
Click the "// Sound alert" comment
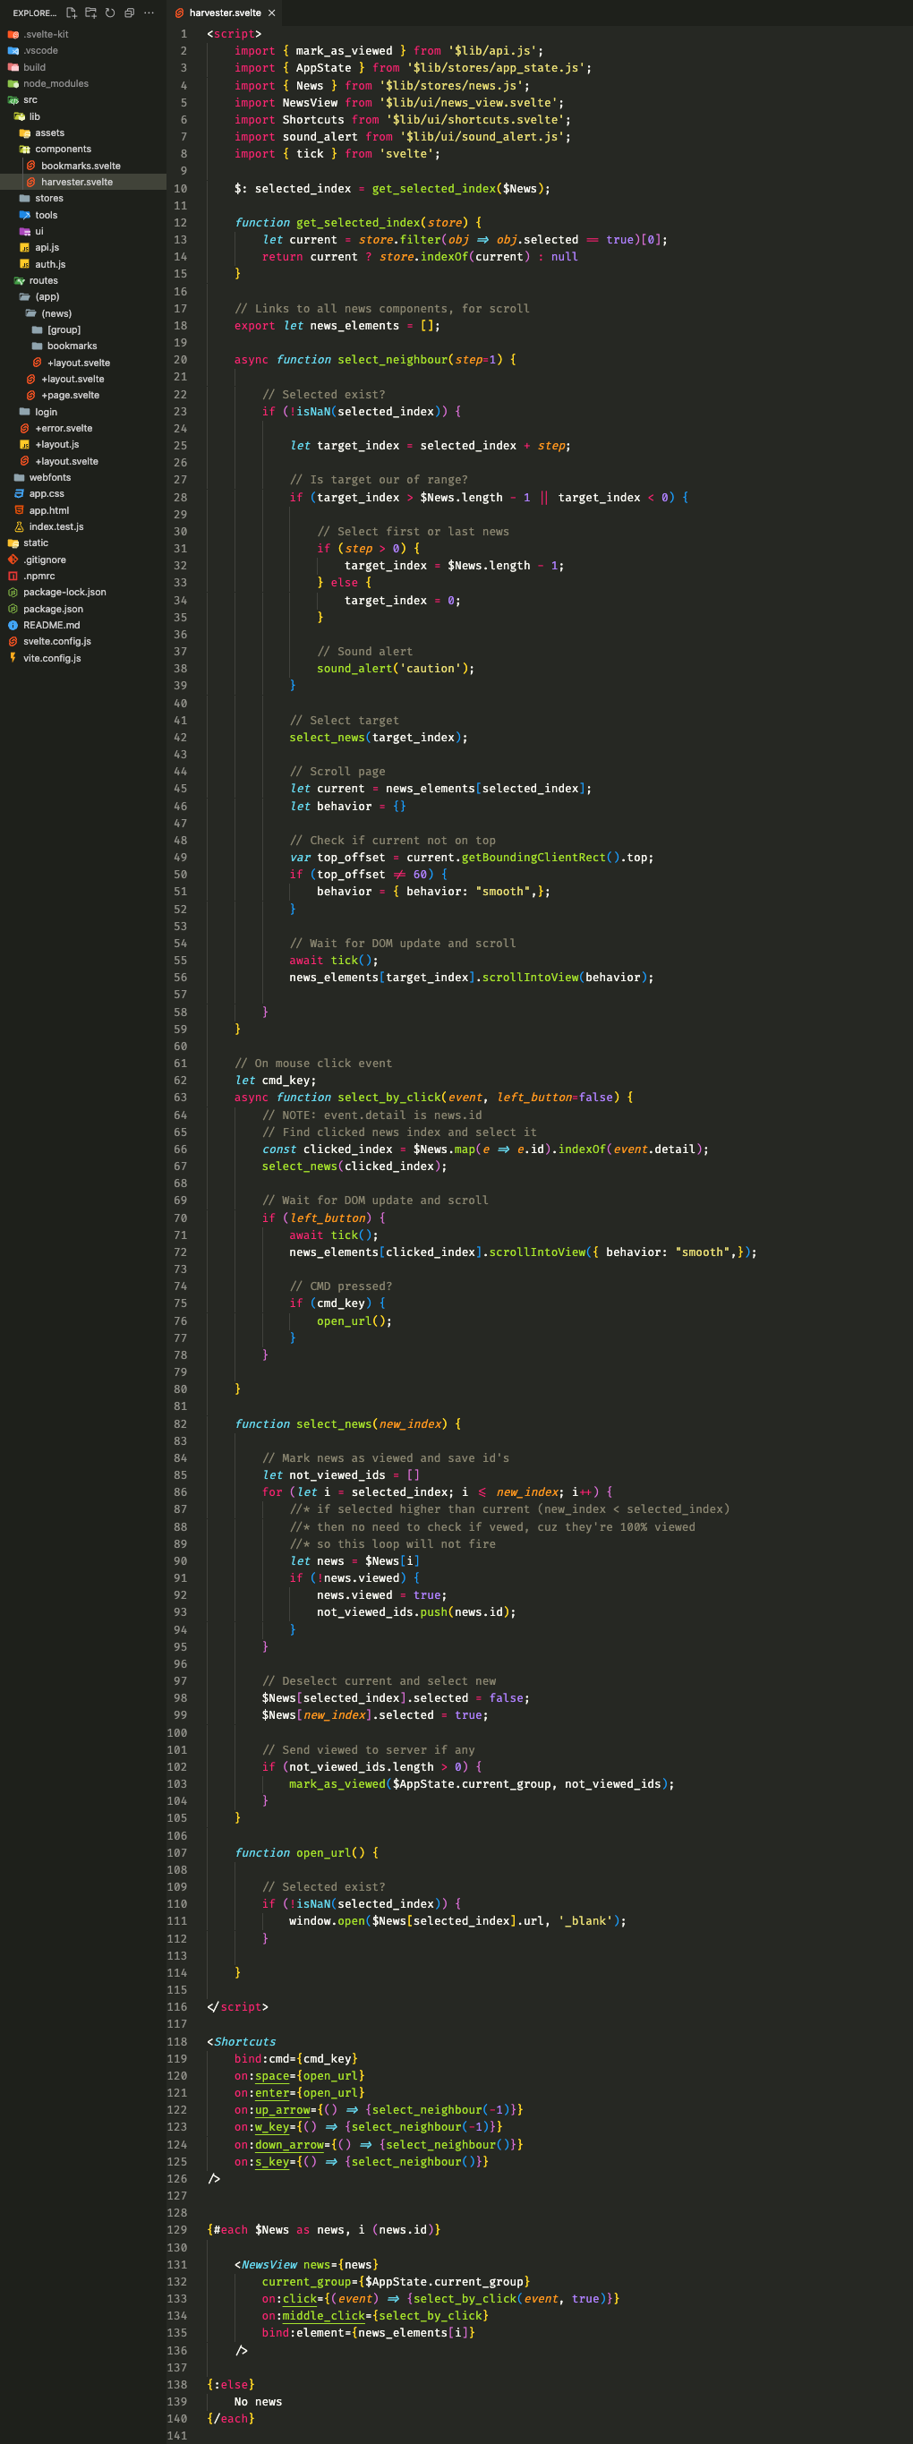pyautogui.click(x=365, y=652)
